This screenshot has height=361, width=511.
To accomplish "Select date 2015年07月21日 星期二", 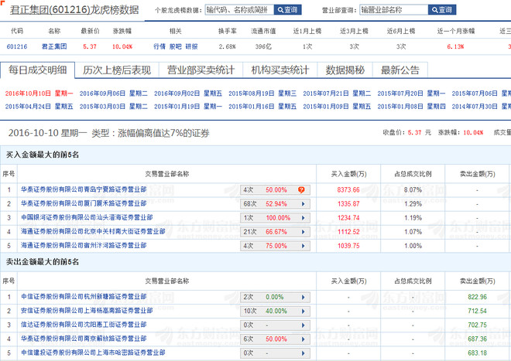I will tap(337, 94).
